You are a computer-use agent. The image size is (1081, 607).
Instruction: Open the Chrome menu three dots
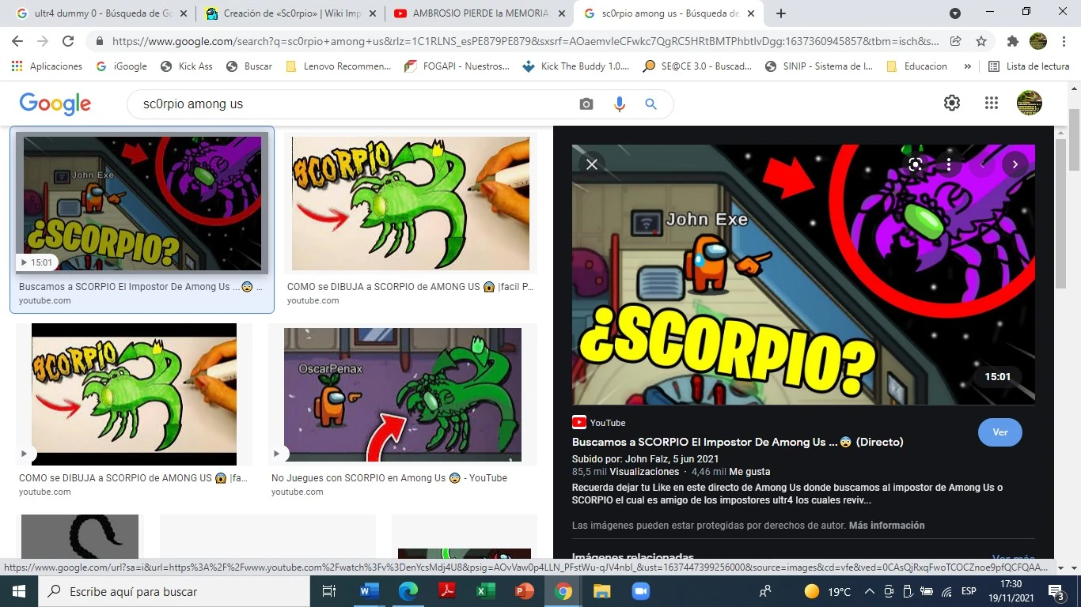pos(1064,41)
